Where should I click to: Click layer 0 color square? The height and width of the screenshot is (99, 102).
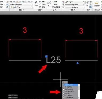click(x=18, y=7)
